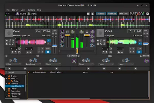Click the crossfader handle
Screen dimensions: 154x103
77,51
